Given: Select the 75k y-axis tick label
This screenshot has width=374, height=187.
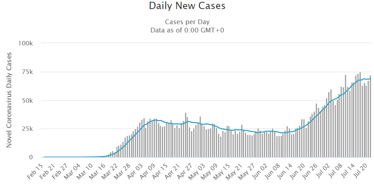Looking at the screenshot, I should point(28,72).
